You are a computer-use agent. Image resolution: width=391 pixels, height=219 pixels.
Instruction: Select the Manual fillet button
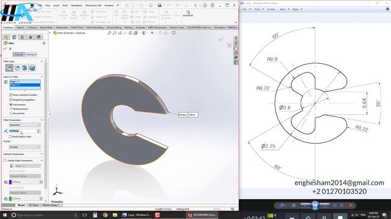(19, 54)
